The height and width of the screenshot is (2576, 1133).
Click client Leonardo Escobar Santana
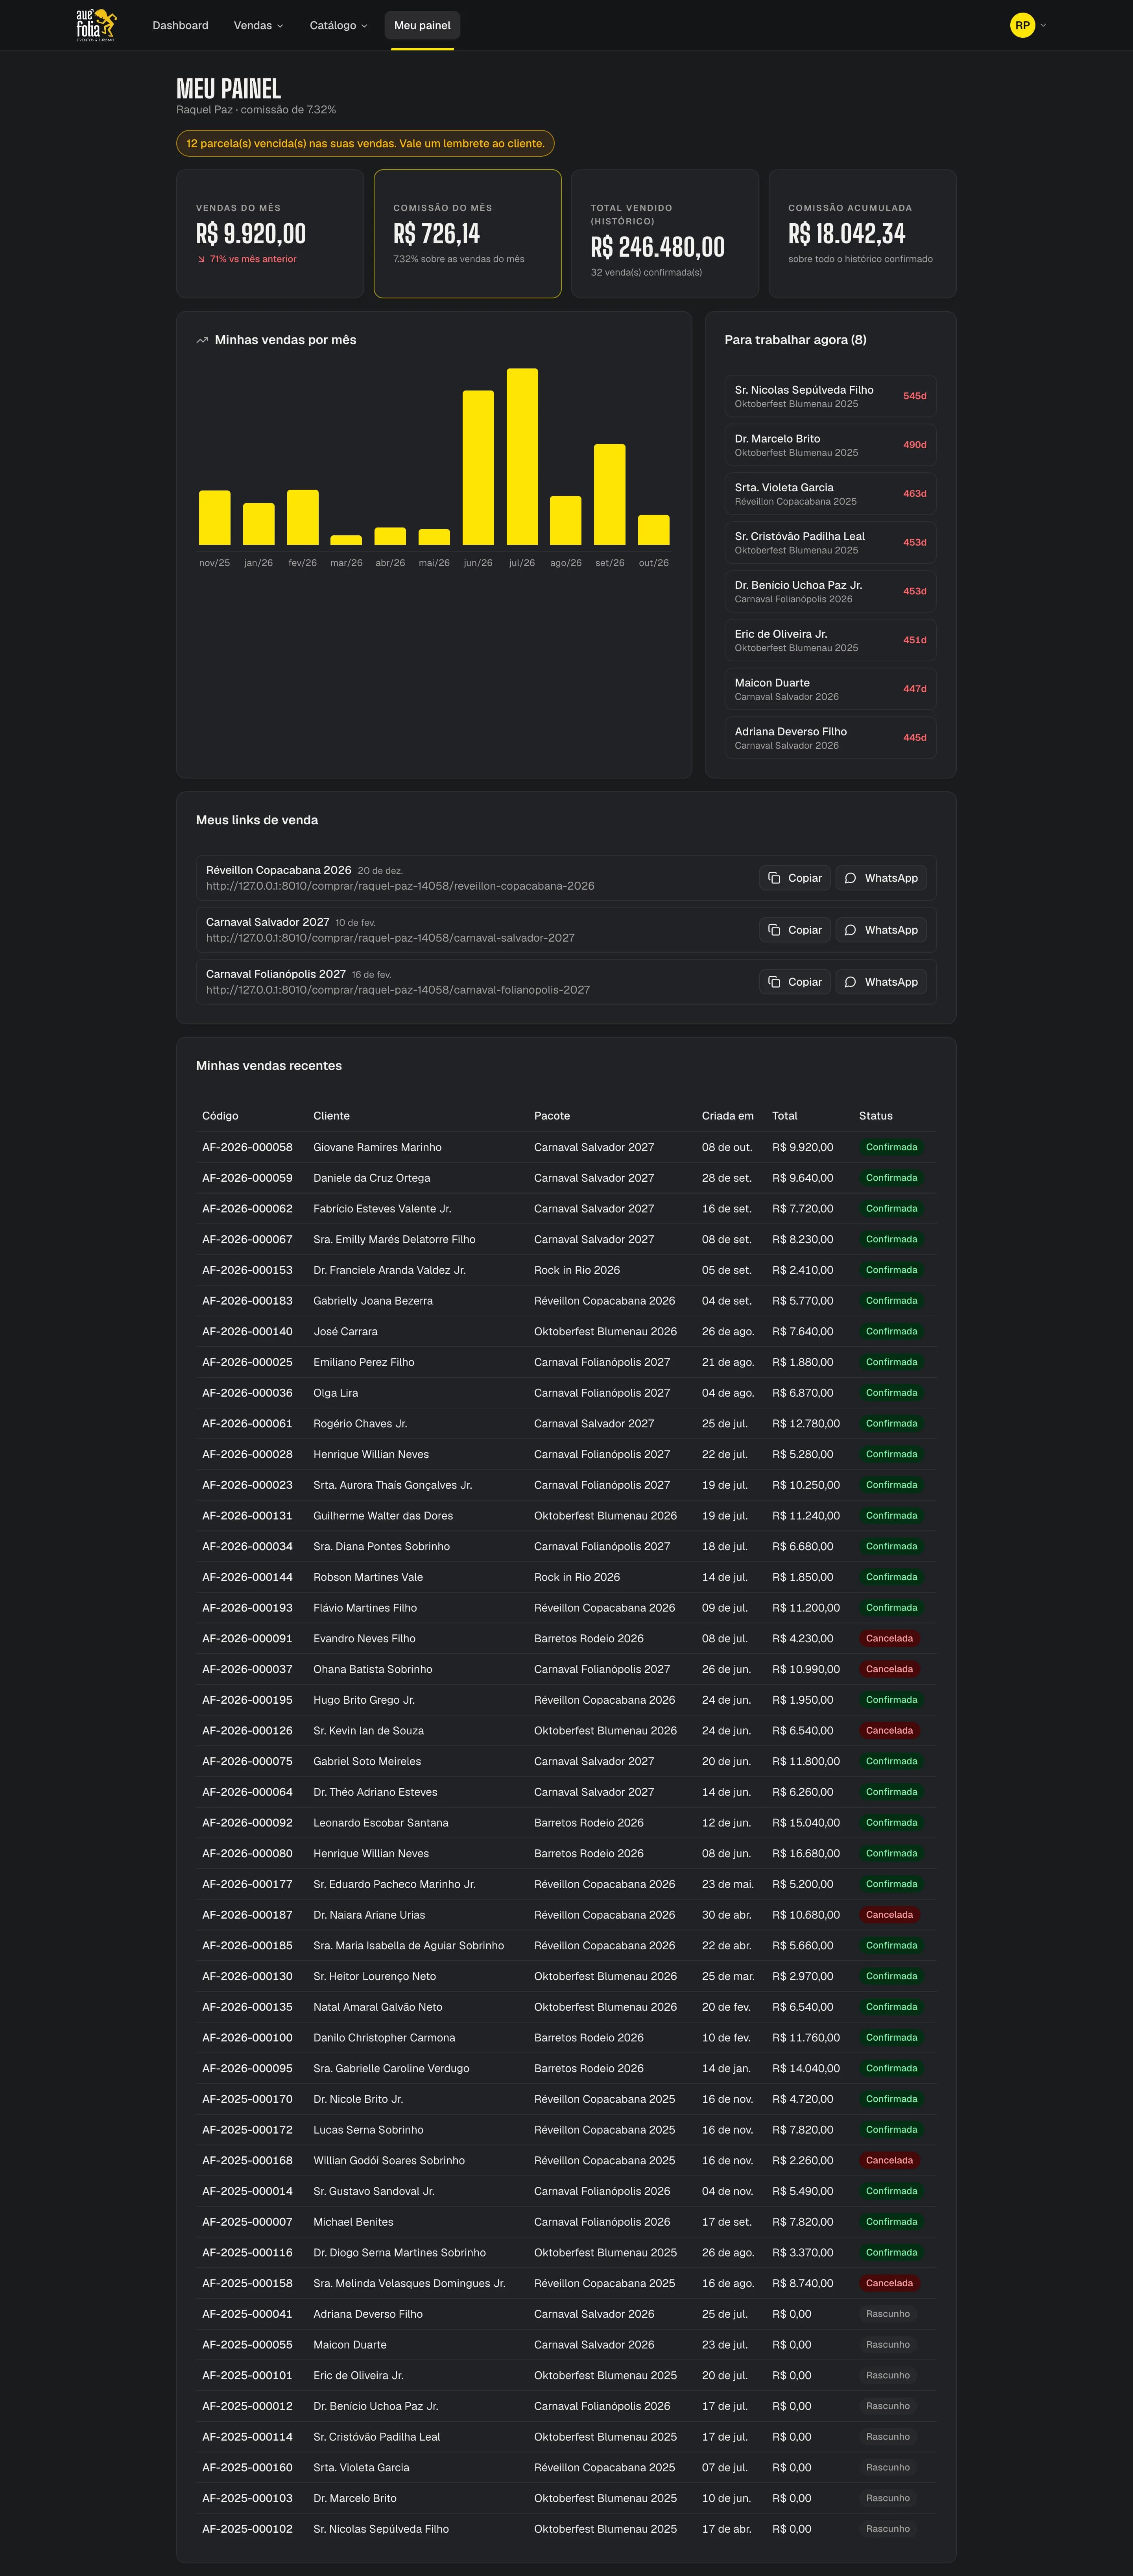point(381,1823)
